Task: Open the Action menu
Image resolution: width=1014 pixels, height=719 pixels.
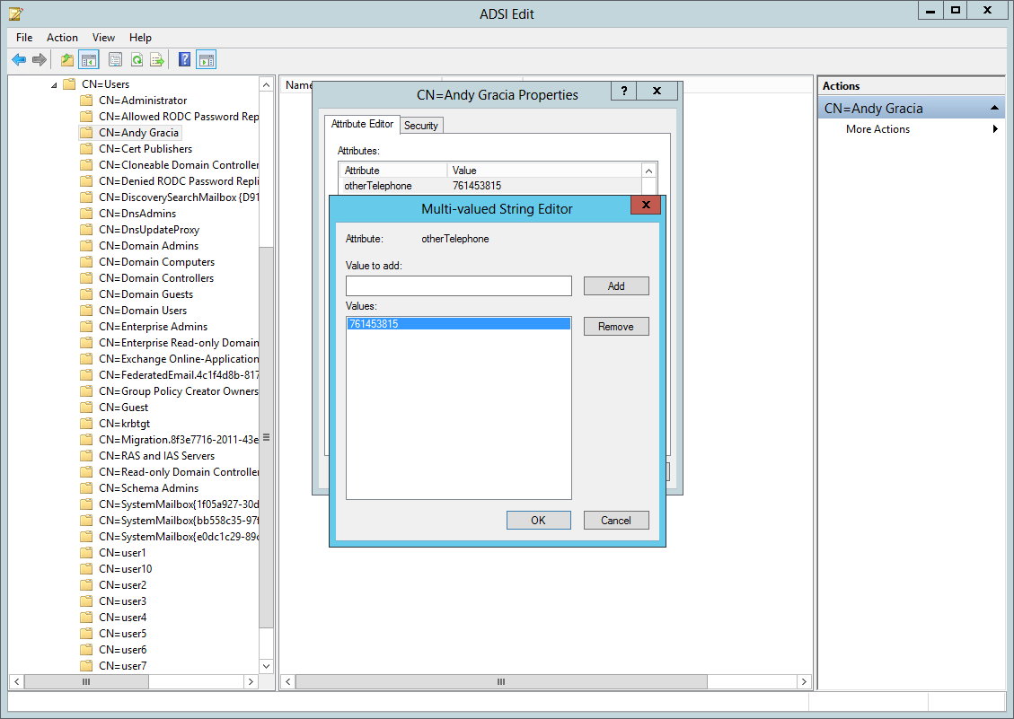Action: (x=62, y=38)
